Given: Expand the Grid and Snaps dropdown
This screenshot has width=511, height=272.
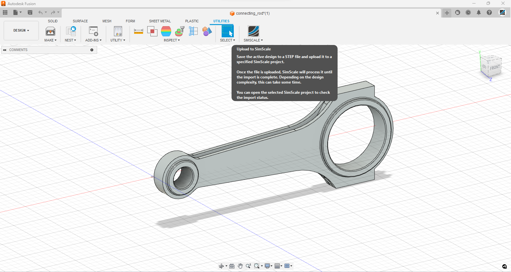Looking at the screenshot, I should 278,266.
